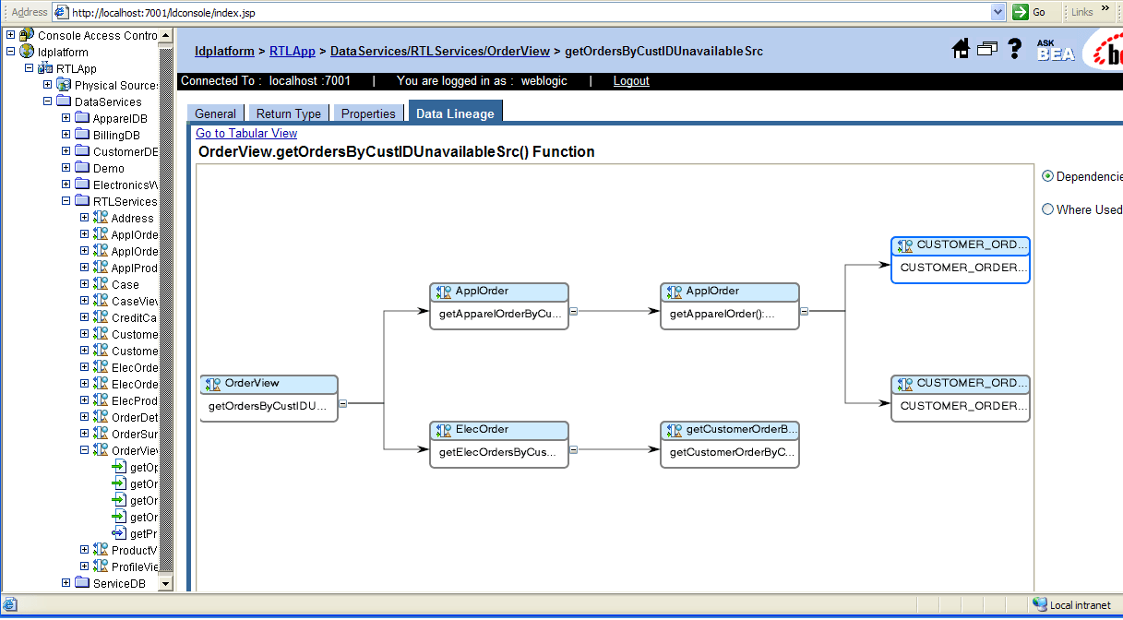The image size is (1123, 620).
Task: Click the getCustomerOrderB... node header icon
Action: [675, 430]
